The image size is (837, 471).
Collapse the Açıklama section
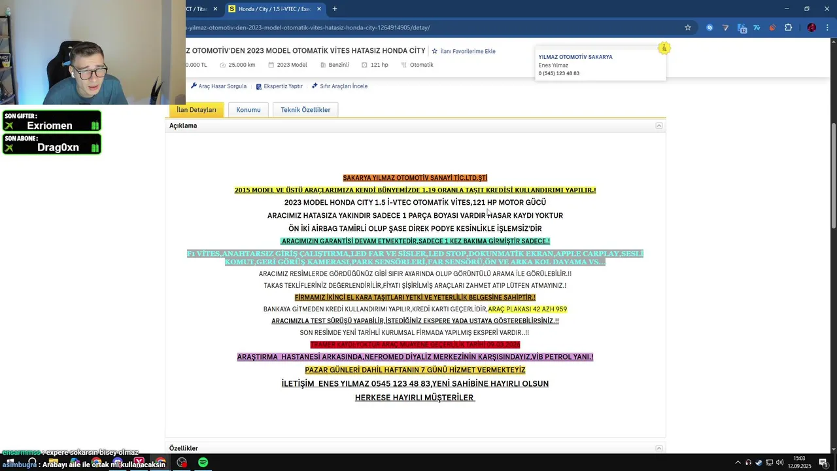659,126
